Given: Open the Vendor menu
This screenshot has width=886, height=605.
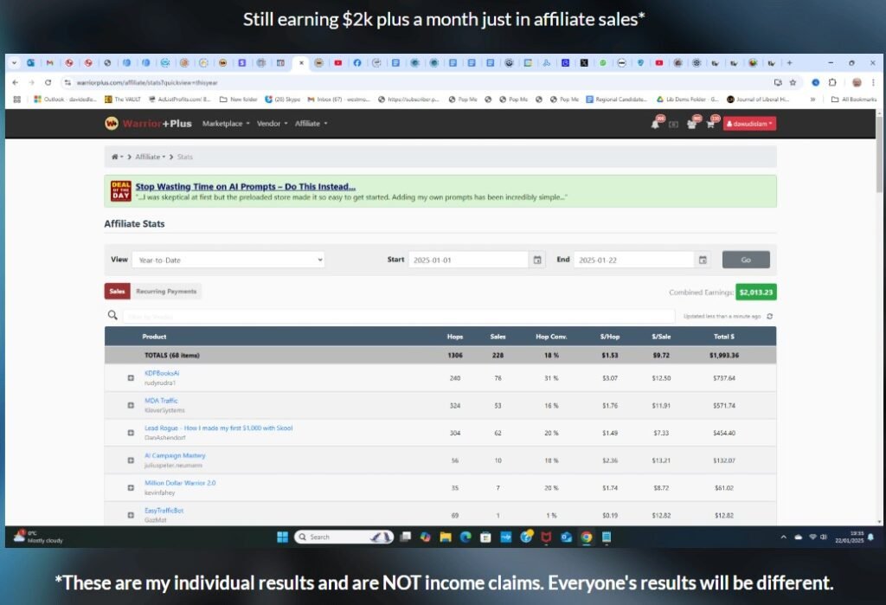Looking at the screenshot, I should [x=272, y=123].
